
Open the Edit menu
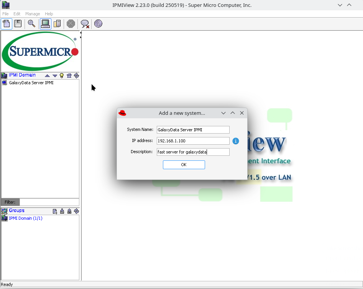16,14
